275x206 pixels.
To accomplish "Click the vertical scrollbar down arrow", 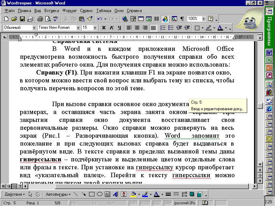I will (260, 164).
